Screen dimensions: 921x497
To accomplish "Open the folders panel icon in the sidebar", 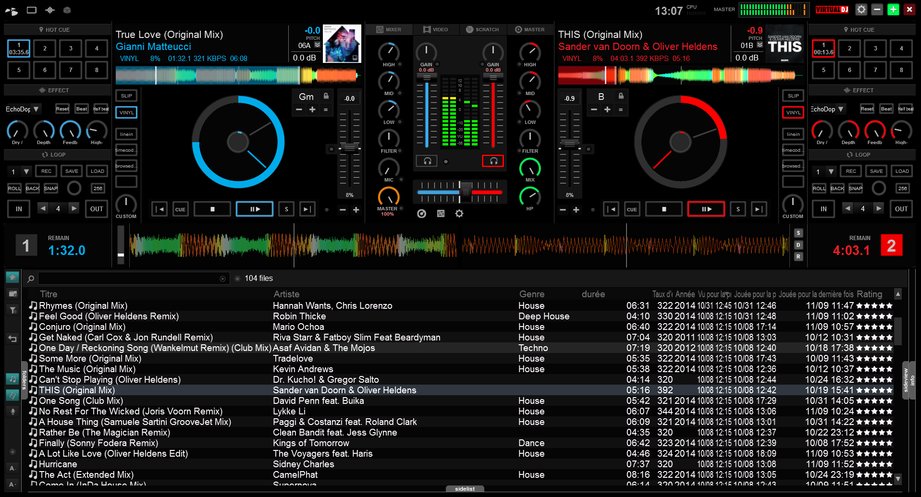I will pyautogui.click(x=12, y=294).
